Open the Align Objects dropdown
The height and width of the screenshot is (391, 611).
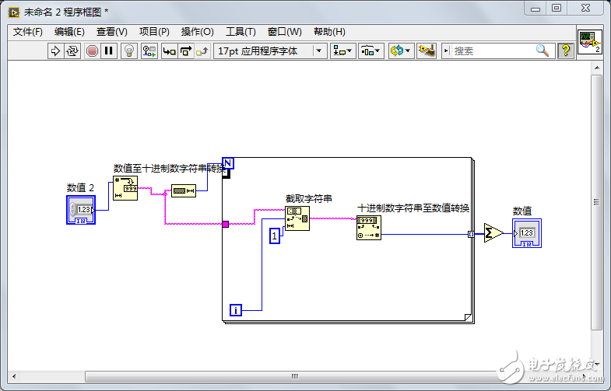[x=343, y=51]
